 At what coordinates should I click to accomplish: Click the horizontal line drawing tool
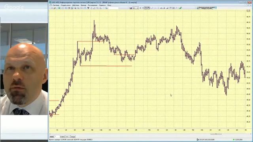pyautogui.click(x=155, y=8)
